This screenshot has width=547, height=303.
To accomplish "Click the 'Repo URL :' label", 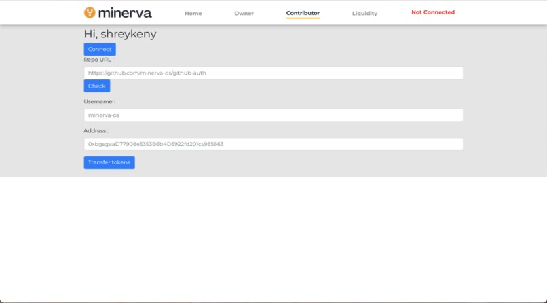I will pos(98,60).
